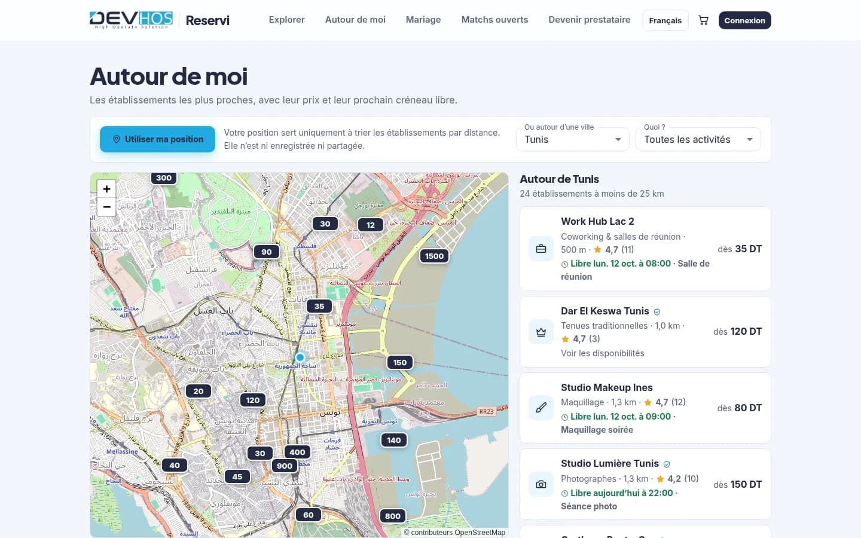Zoom in on the map
The height and width of the screenshot is (538, 861).
(106, 189)
